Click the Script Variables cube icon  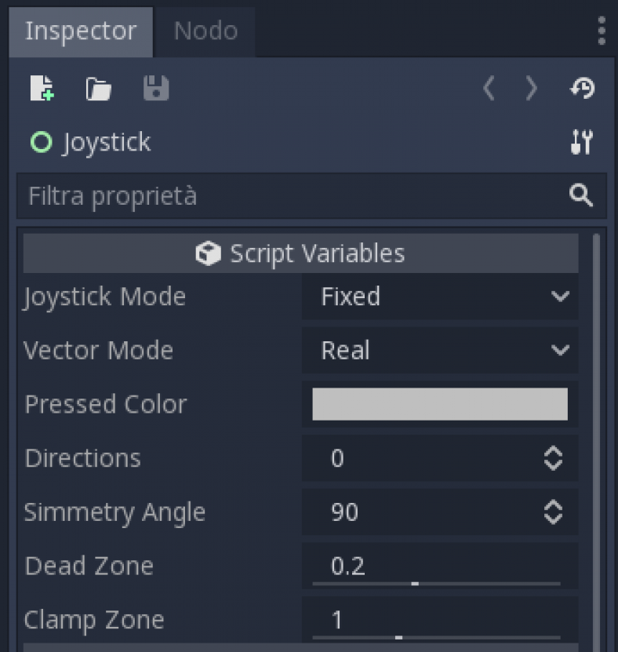208,253
